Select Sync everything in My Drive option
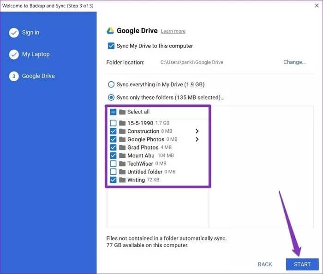The image size is (323, 274). (x=111, y=84)
